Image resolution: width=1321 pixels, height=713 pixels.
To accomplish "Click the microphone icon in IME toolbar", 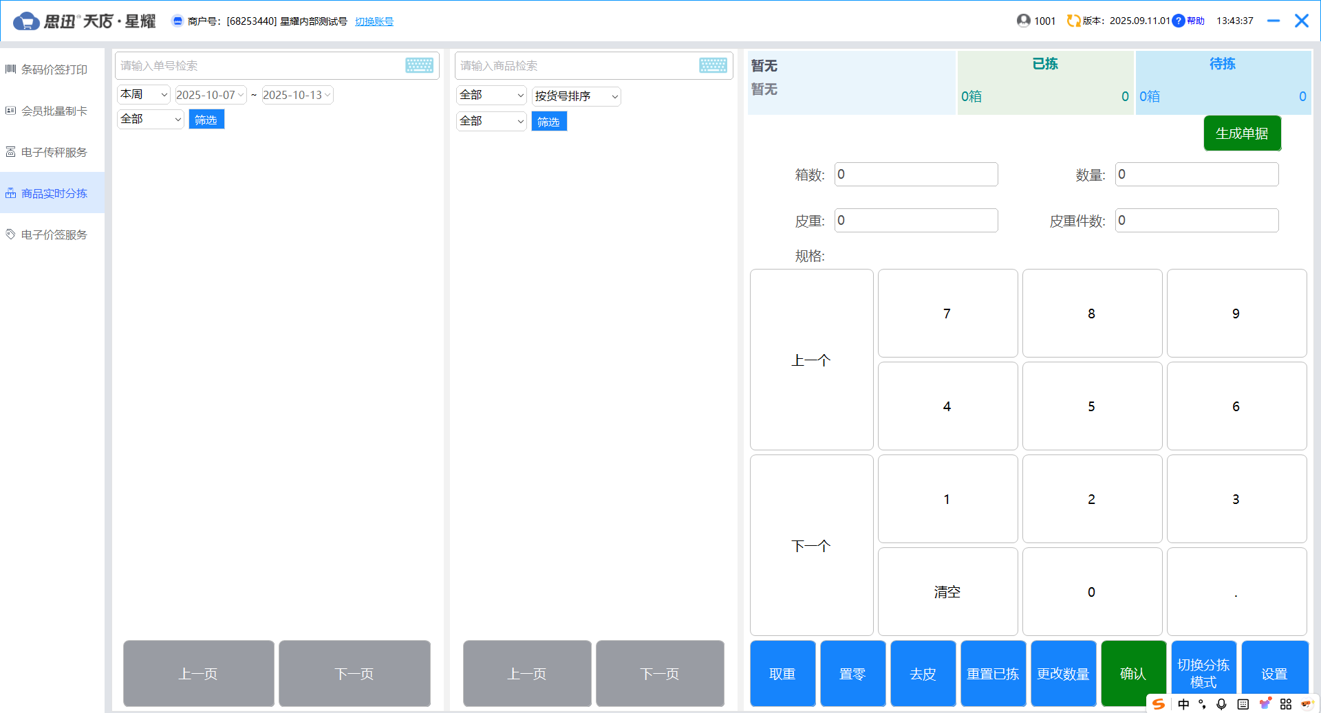I will [x=1221, y=704].
